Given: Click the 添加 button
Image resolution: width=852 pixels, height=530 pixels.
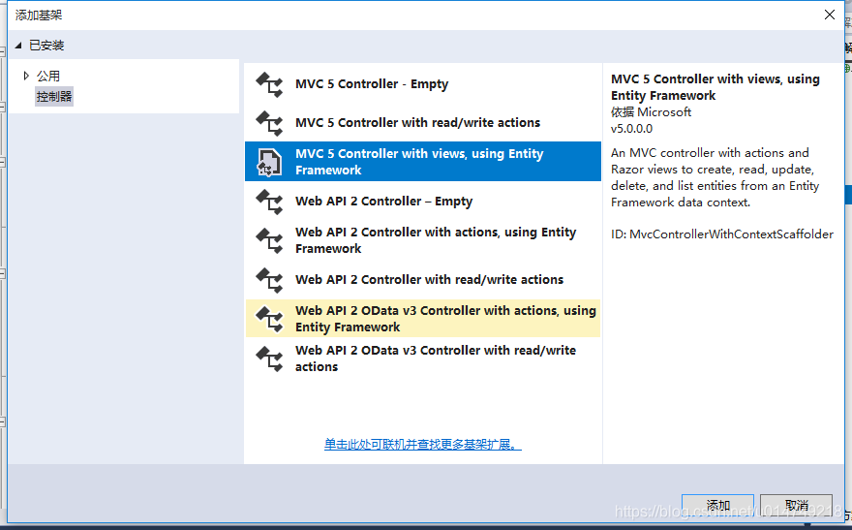Looking at the screenshot, I should click(x=717, y=505).
